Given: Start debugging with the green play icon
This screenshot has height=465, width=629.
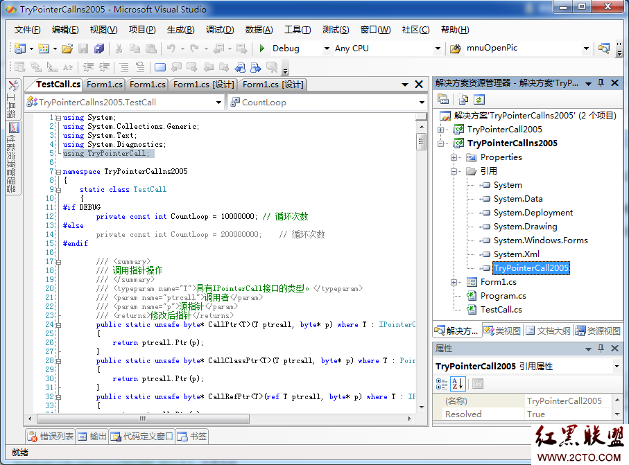Looking at the screenshot, I should coord(262,49).
